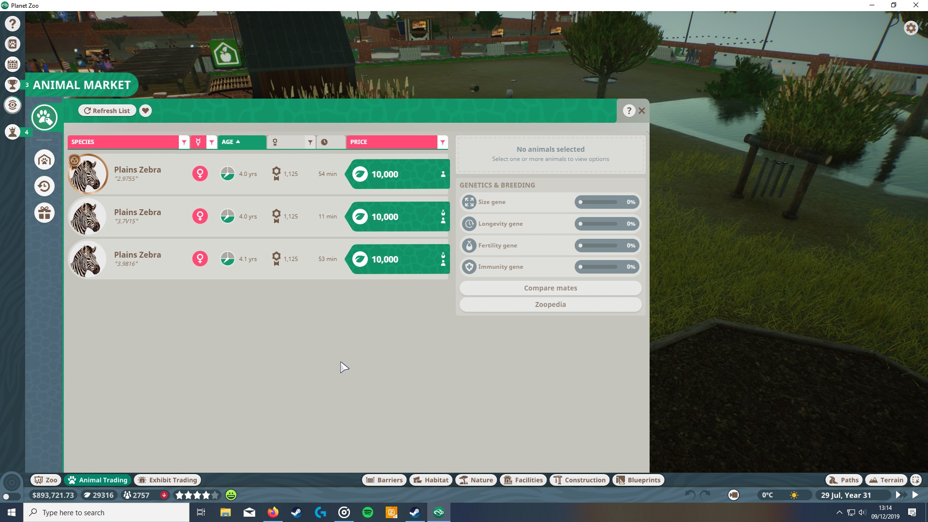Open Construction build menu
This screenshot has height=522, width=928.
(x=580, y=480)
